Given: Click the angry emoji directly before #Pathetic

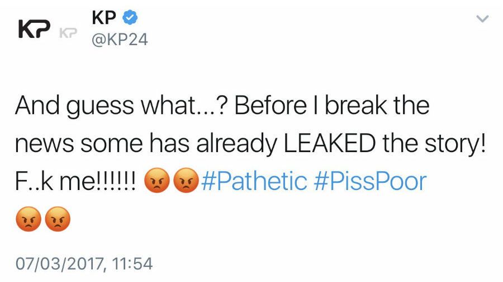Looking at the screenshot, I should pyautogui.click(x=185, y=182).
